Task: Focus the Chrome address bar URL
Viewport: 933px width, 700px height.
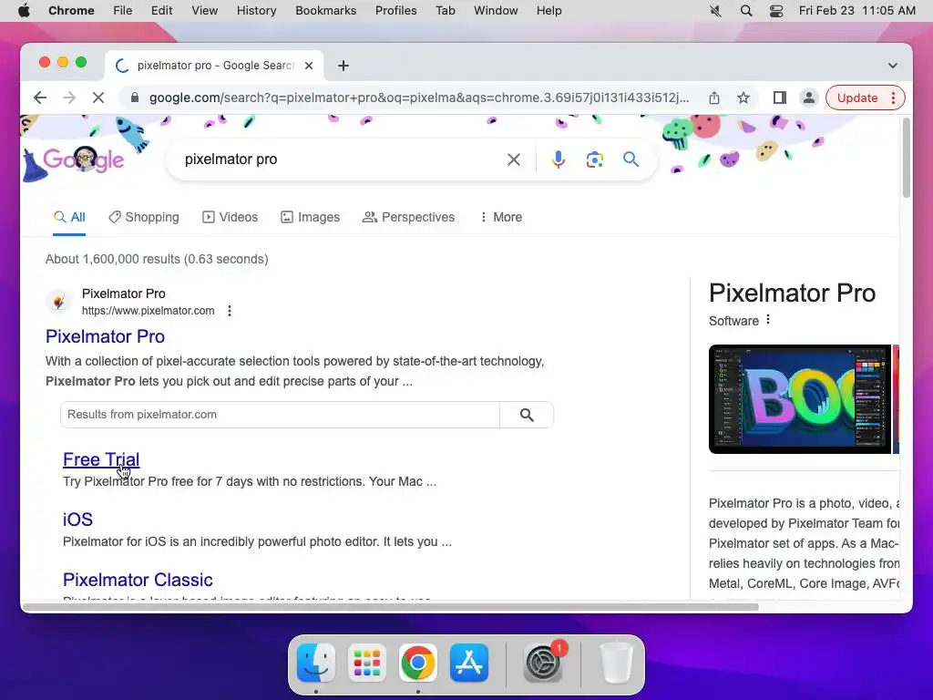Action: click(x=419, y=98)
